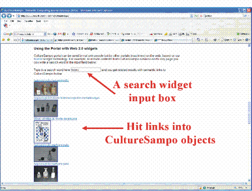Refresh the page with green arrows icon

click(x=196, y=16)
